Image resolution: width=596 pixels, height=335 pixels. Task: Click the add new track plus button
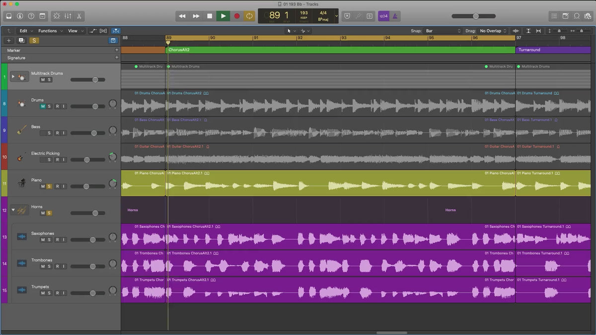click(9, 41)
